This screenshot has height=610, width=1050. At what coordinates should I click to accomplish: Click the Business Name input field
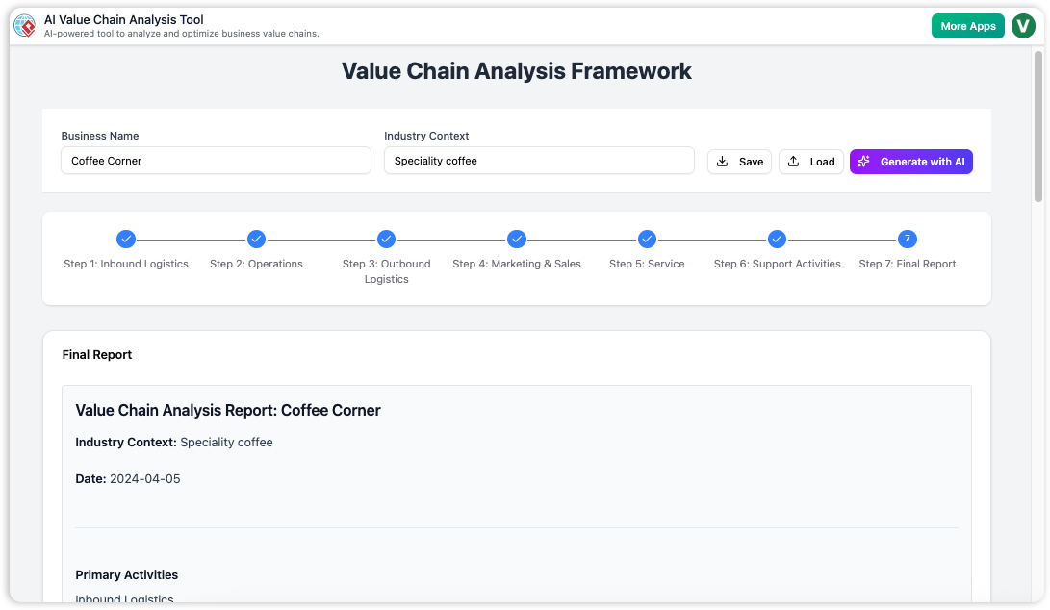216,160
